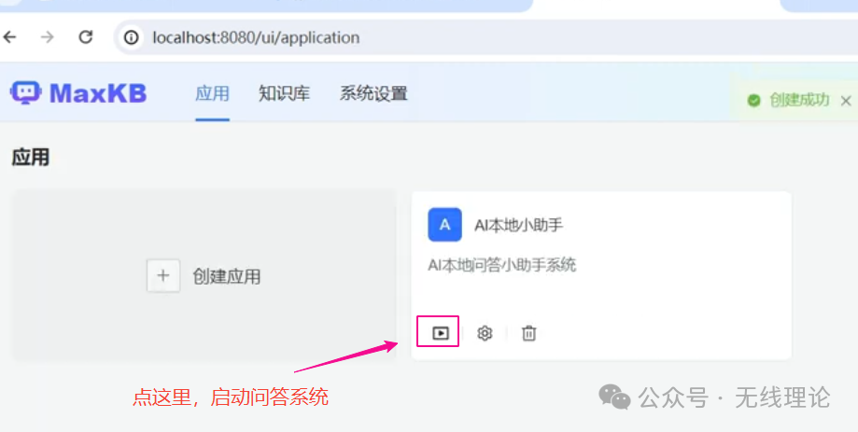
Task: Open AI本地小助手 settings gear
Action: (485, 333)
